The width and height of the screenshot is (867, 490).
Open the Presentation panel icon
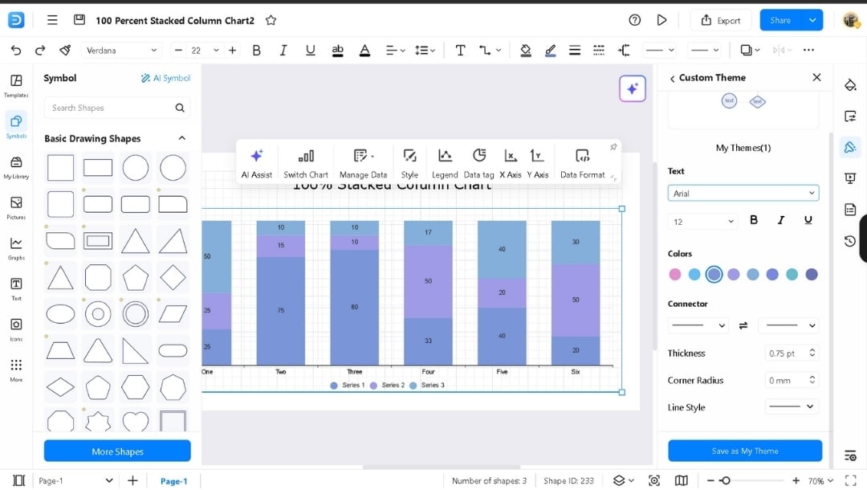pyautogui.click(x=850, y=178)
